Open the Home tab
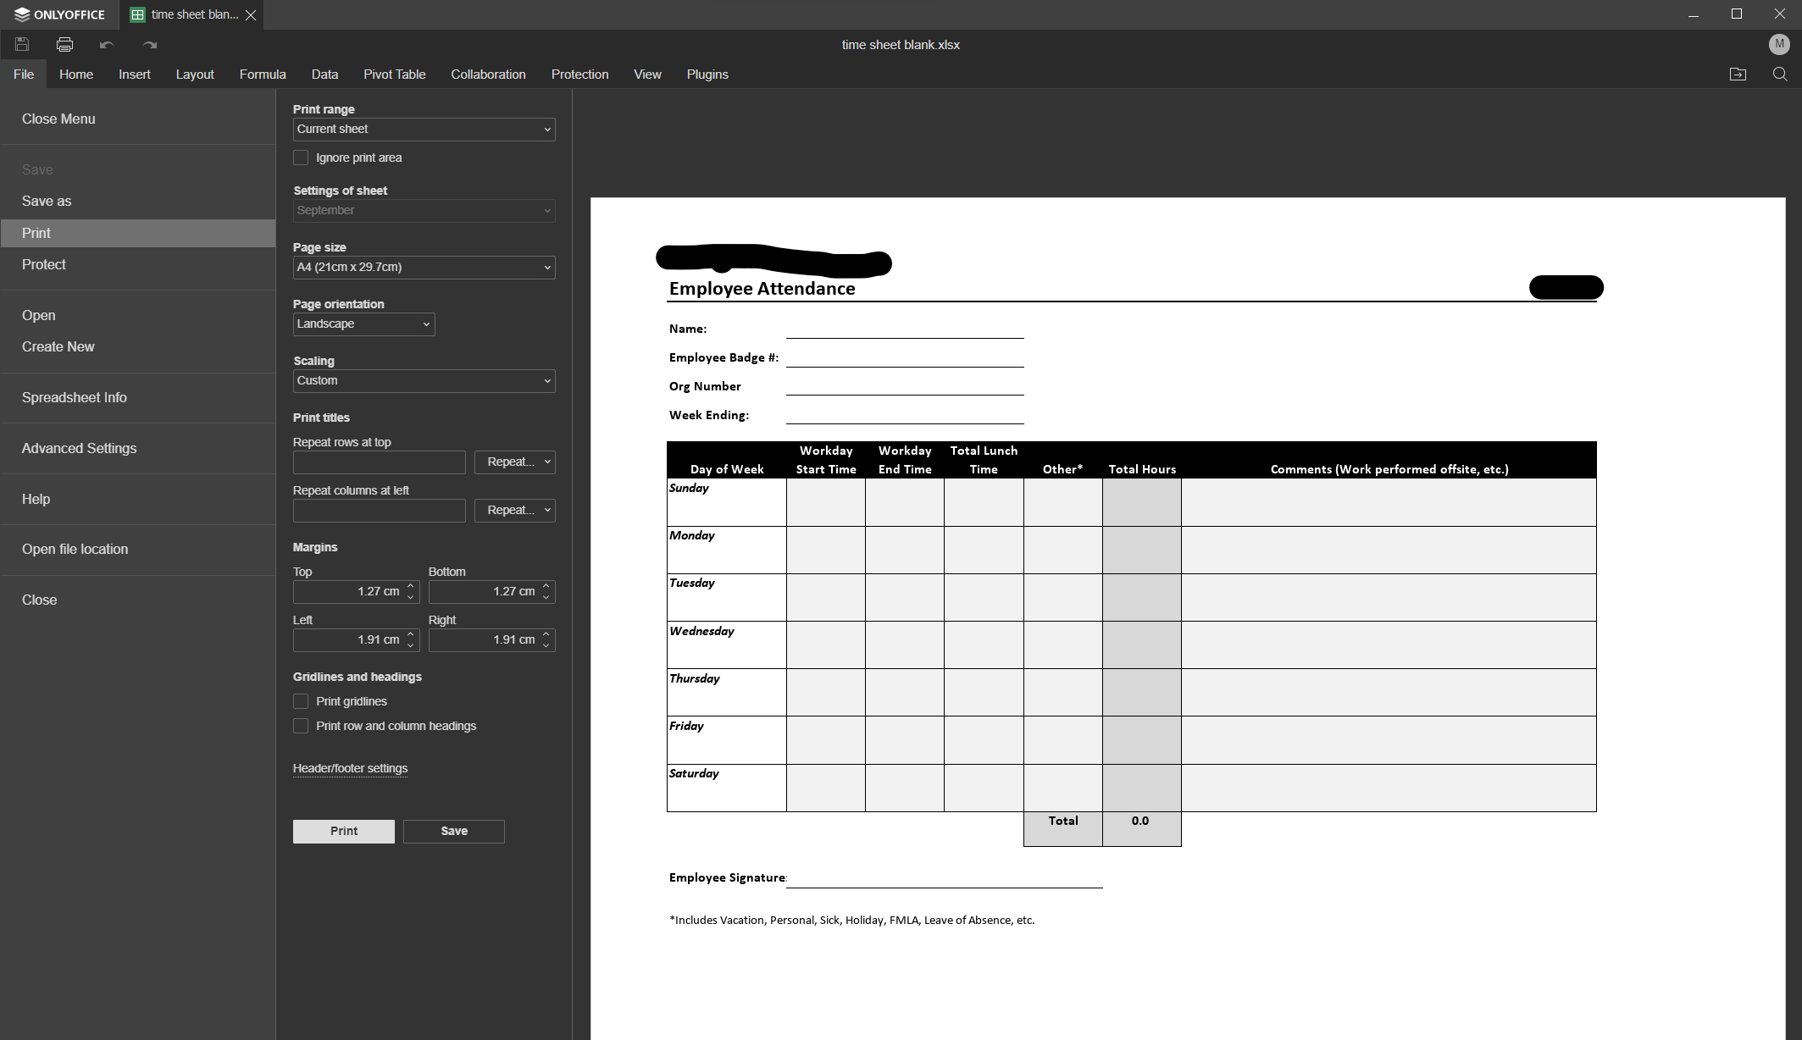 (76, 75)
